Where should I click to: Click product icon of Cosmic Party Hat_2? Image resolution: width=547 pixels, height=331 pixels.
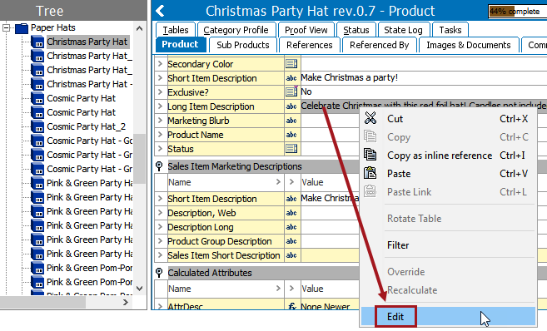[x=37, y=126]
